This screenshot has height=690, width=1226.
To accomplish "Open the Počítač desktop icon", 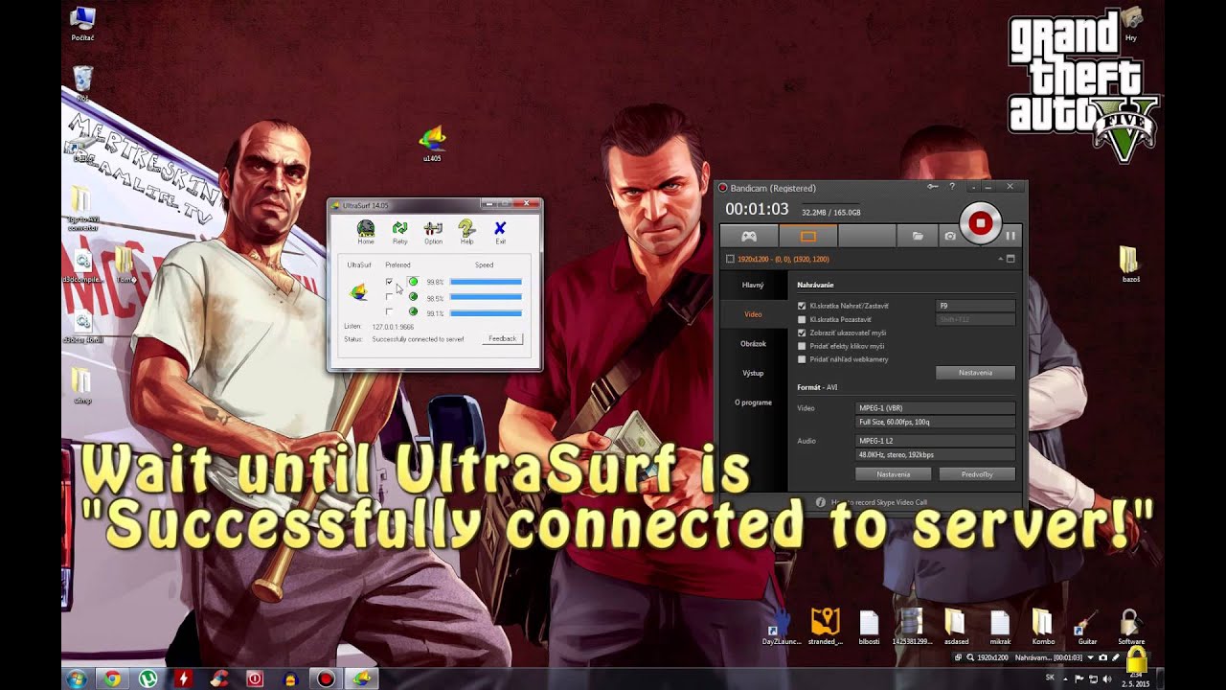I will click(x=82, y=24).
